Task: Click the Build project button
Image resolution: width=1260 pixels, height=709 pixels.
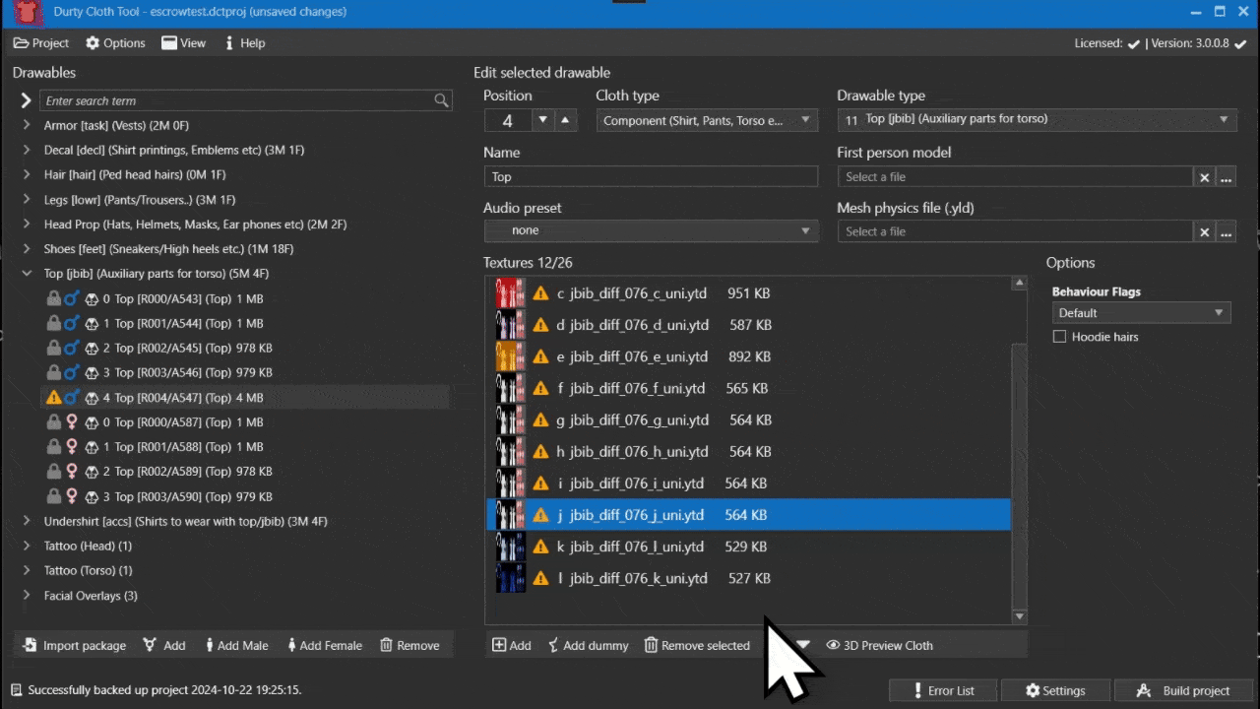Action: (1183, 690)
